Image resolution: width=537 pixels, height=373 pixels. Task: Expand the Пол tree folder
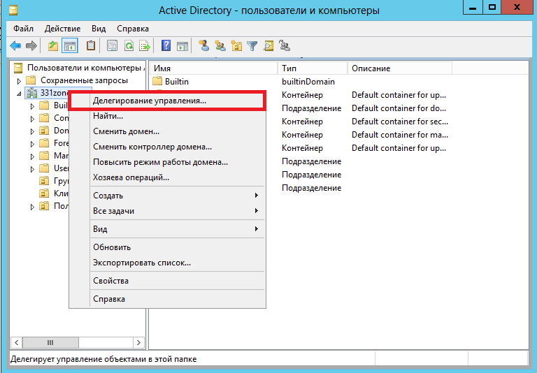[x=32, y=207]
